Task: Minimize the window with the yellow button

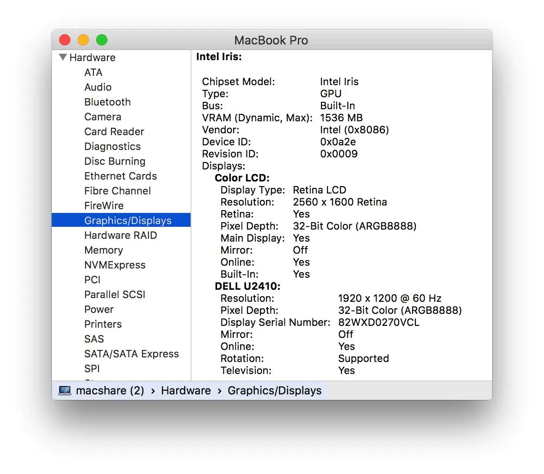Action: coord(83,40)
